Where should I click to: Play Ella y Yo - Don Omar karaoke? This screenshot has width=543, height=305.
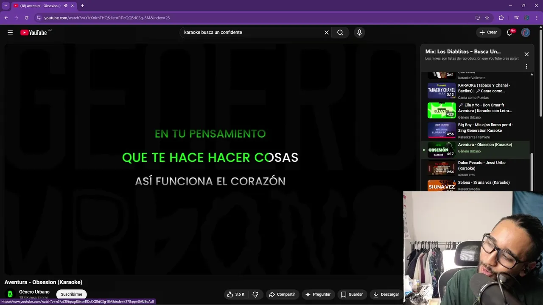click(475, 111)
